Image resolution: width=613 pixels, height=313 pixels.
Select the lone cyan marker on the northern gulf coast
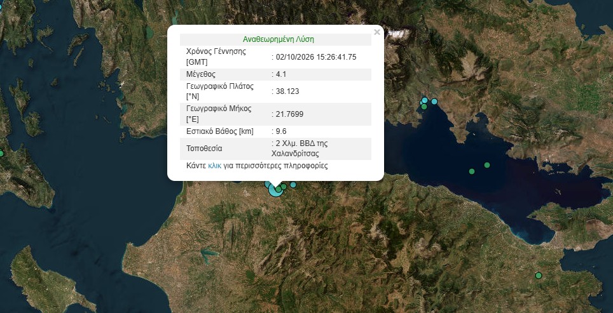coord(434,102)
